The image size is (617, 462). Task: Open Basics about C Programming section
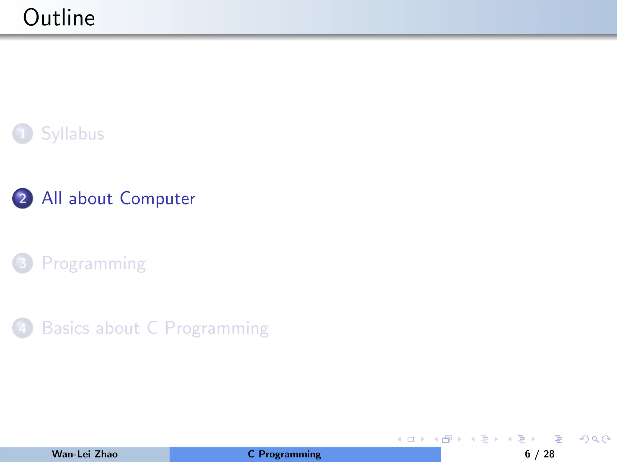coord(155,328)
